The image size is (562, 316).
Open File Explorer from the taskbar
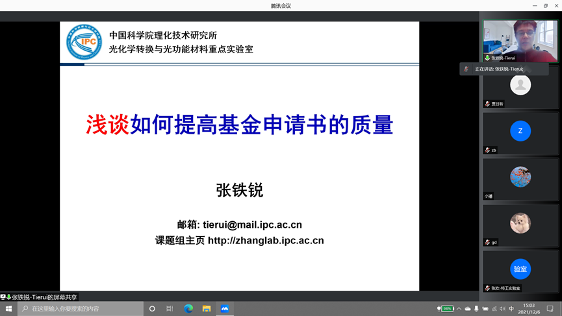[207, 309]
